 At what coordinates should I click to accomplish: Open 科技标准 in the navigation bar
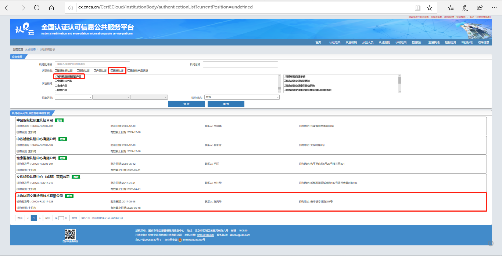[x=467, y=42]
